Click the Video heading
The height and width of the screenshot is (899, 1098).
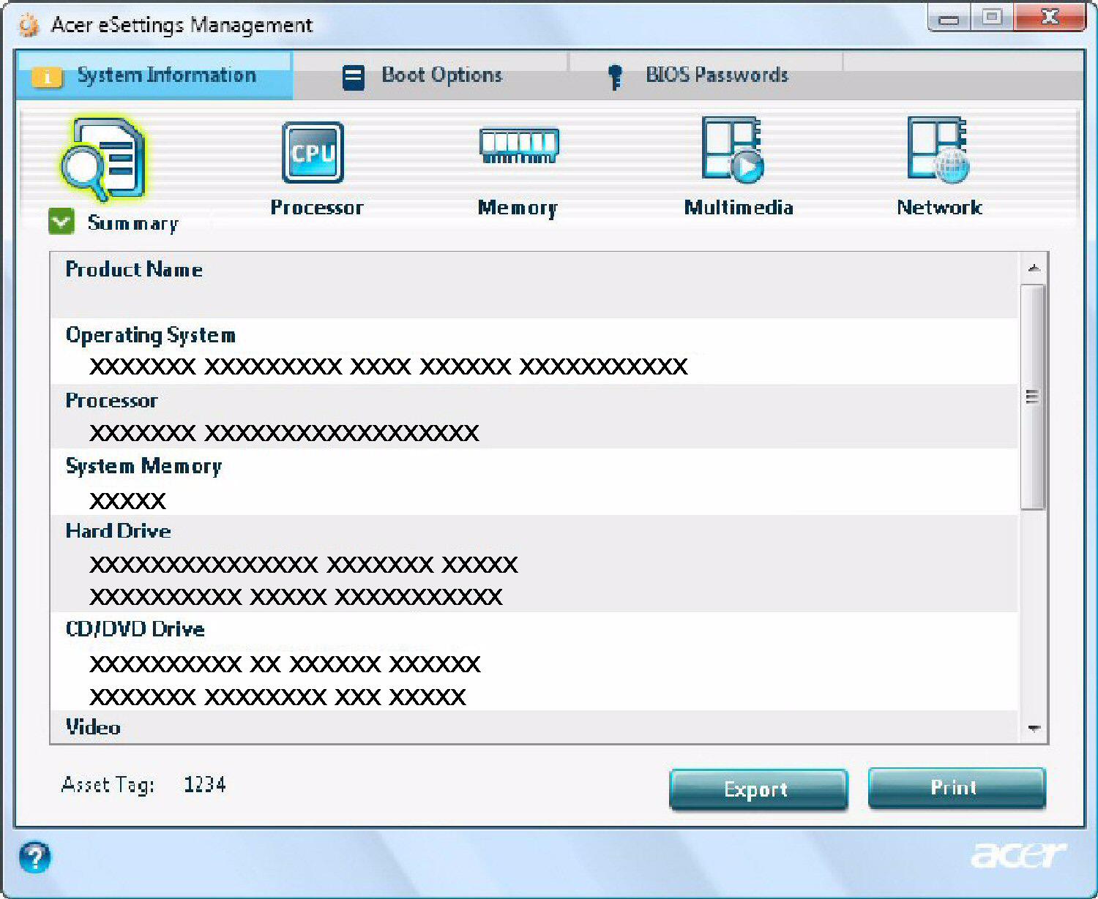coord(93,727)
